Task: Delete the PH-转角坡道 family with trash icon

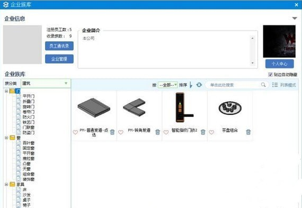Action: pyautogui.click(x=157, y=132)
